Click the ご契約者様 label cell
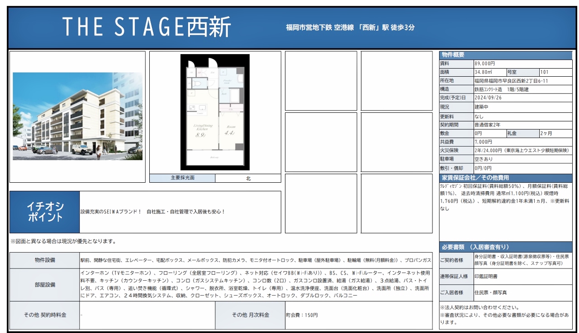 coord(456,260)
